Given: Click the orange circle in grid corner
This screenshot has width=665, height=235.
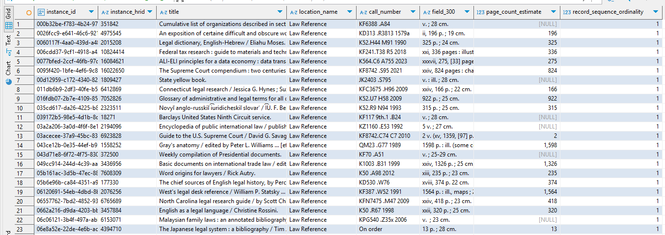Looking at the screenshot, I should (28, 12).
